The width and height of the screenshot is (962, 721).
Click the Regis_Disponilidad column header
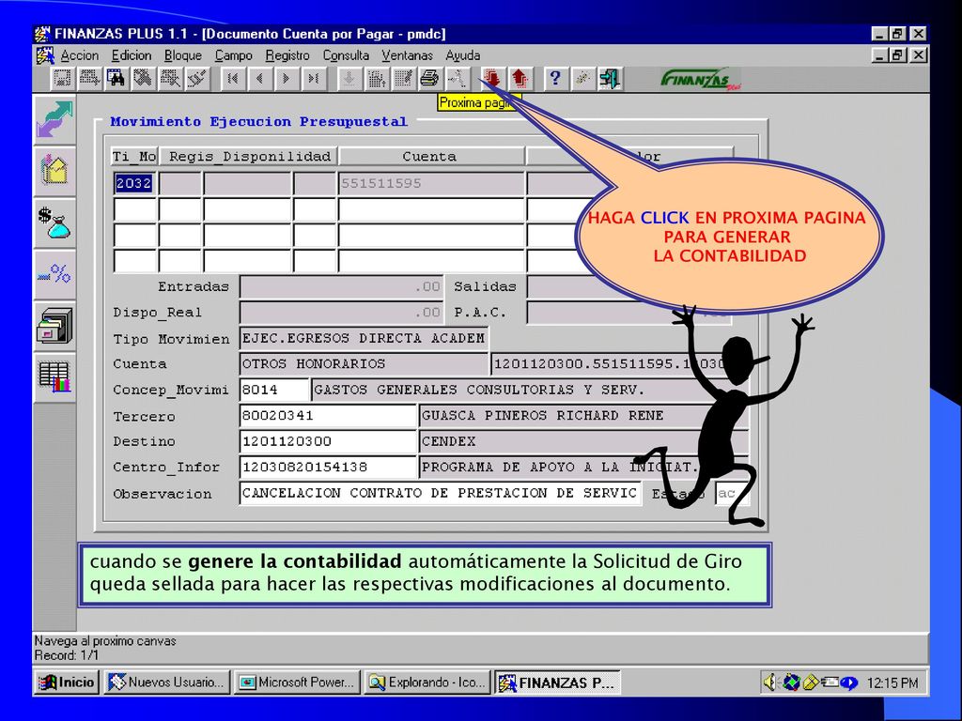[x=250, y=157]
